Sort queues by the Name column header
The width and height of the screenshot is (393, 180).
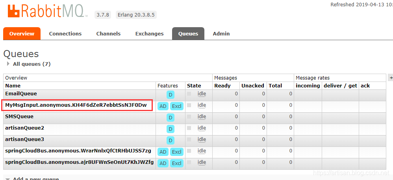[x=13, y=85]
